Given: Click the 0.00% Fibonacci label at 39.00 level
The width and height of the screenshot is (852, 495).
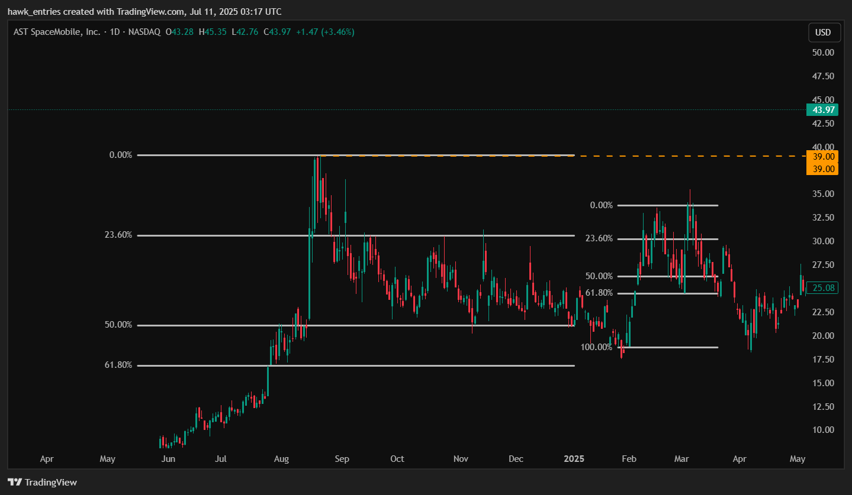Looking at the screenshot, I should 121,155.
